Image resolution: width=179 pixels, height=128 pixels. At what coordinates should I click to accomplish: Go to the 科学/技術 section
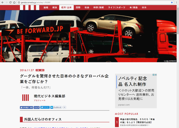coord(98,8)
